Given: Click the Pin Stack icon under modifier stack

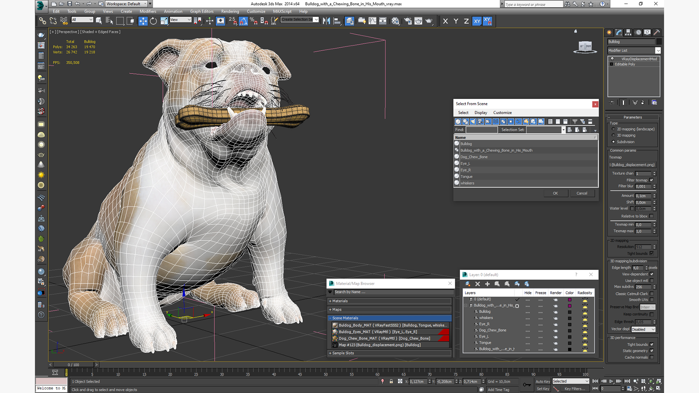Looking at the screenshot, I should pyautogui.click(x=612, y=103).
